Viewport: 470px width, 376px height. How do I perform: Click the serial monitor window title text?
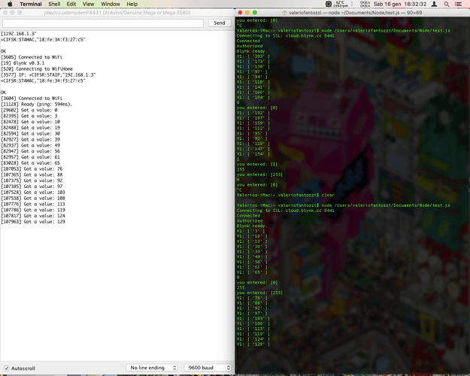[x=117, y=13]
